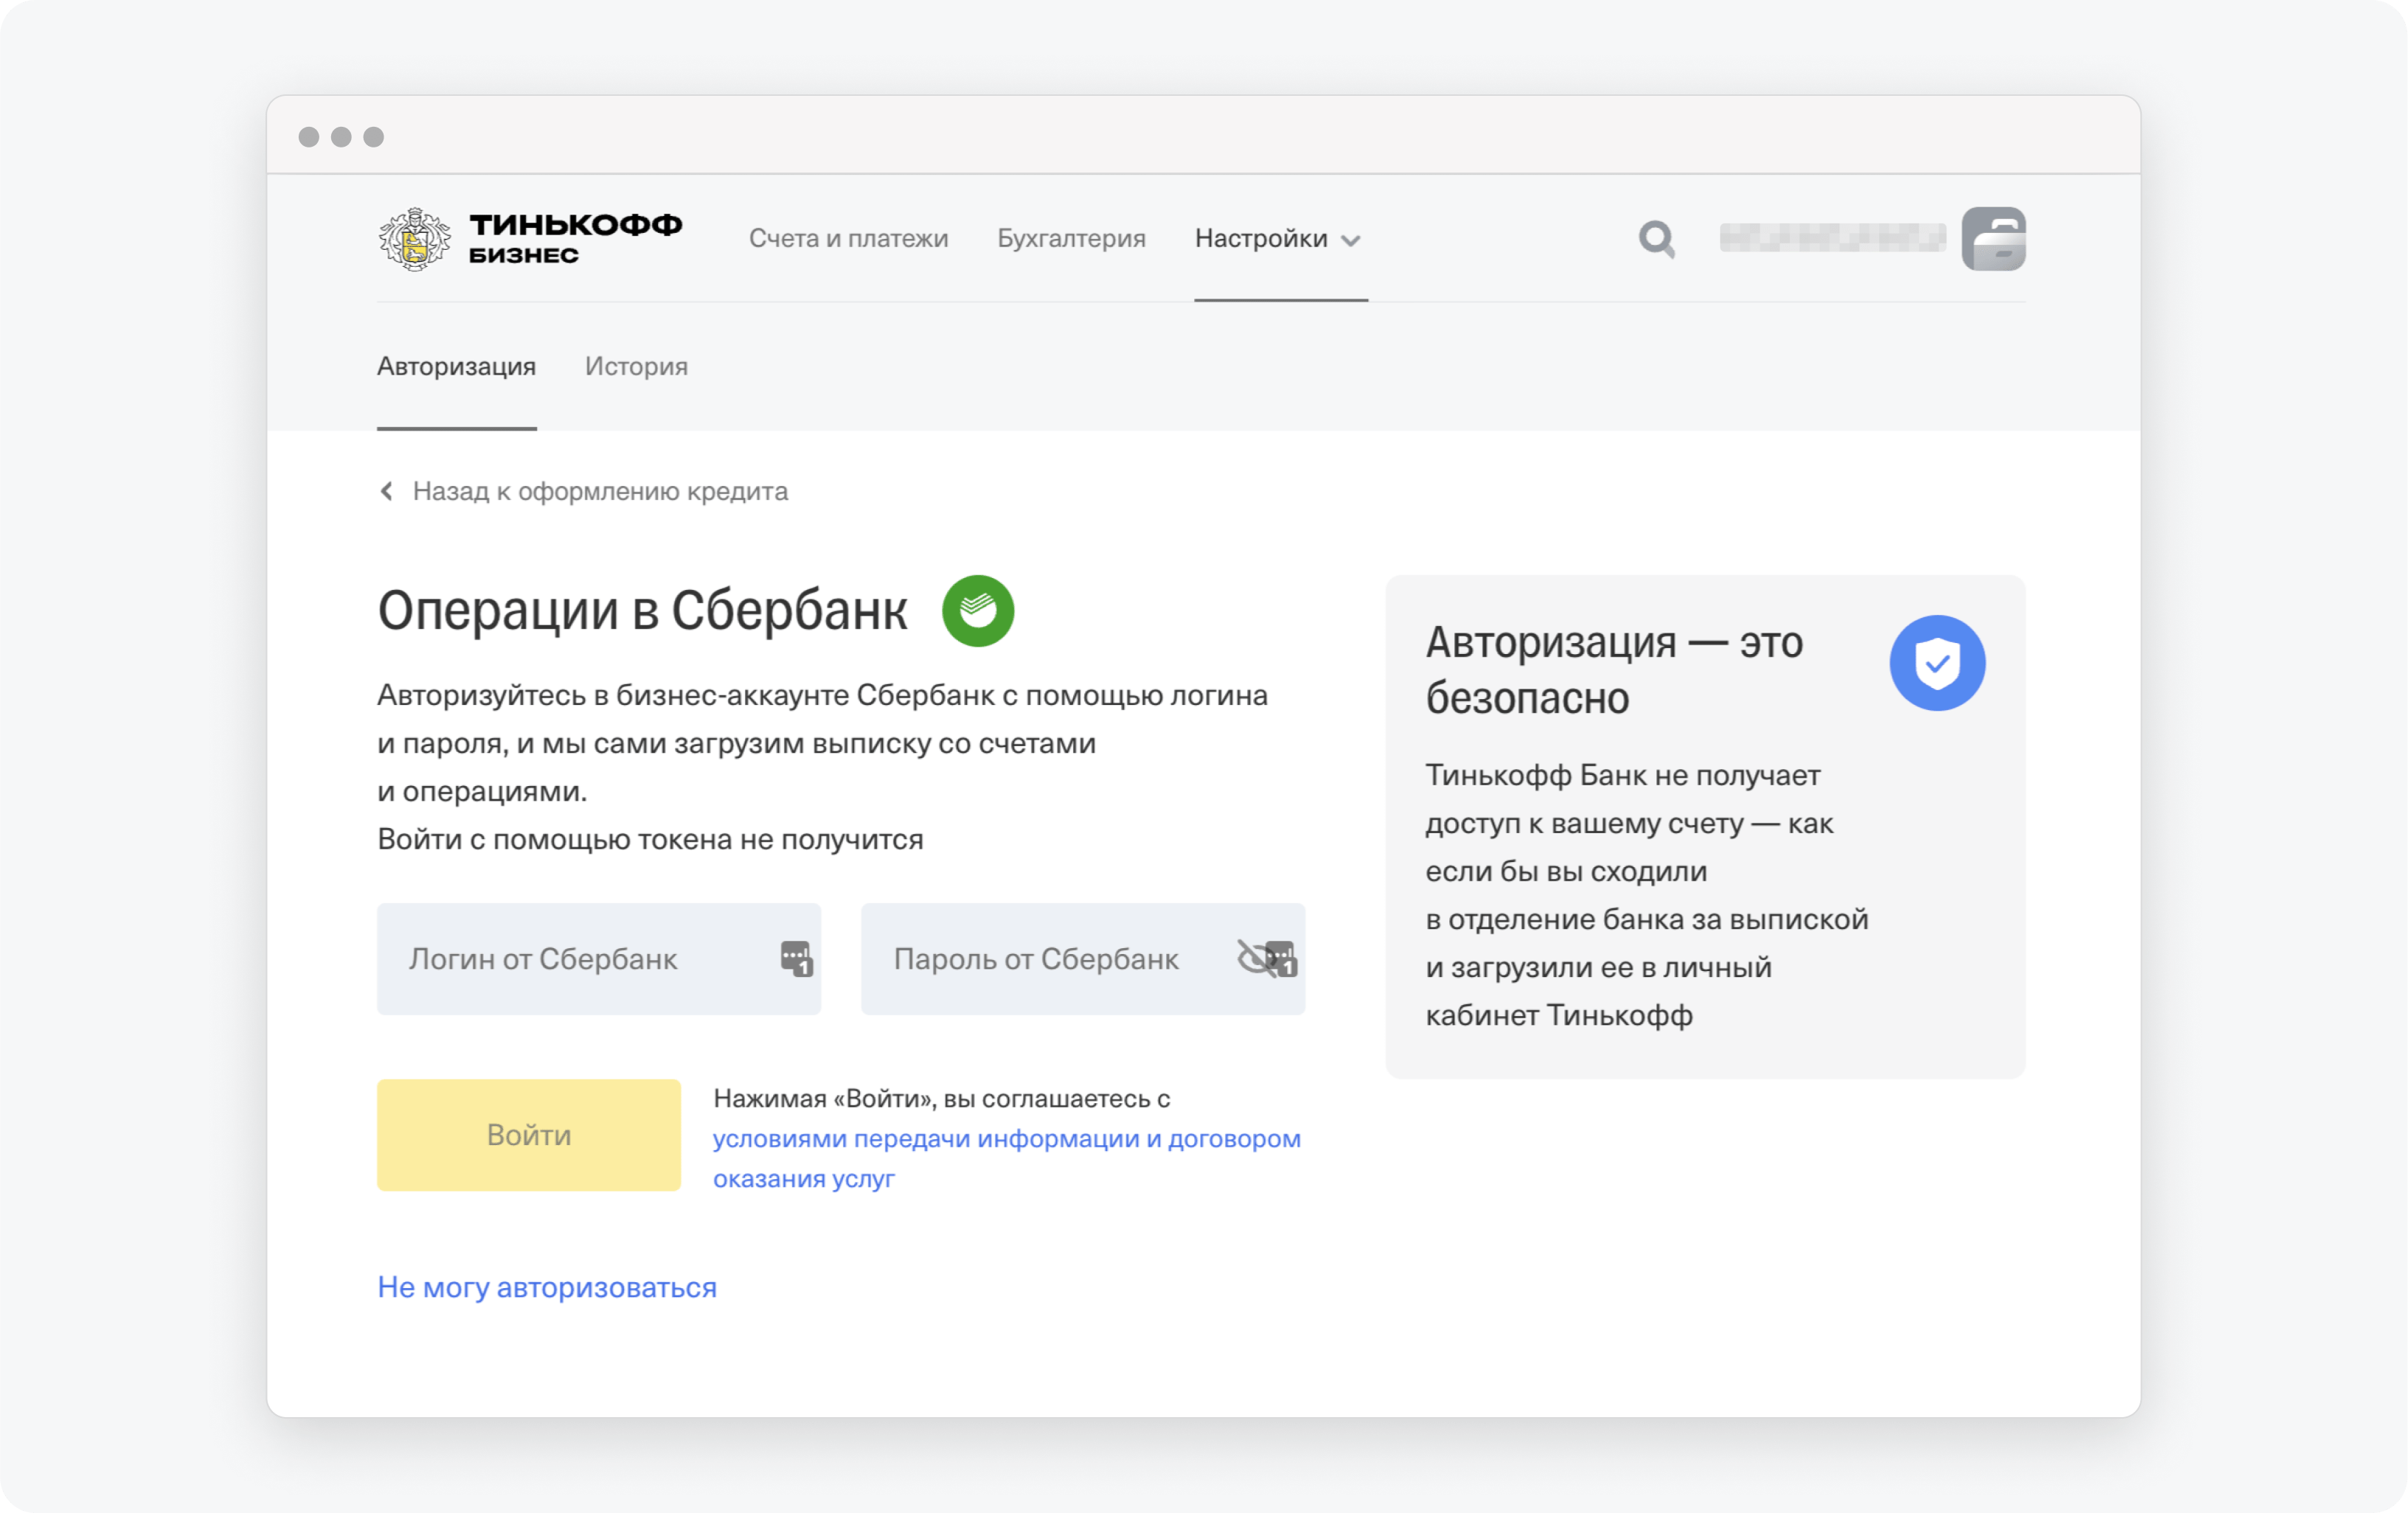Click the ТИНЬКОФФ БИЗНЕС wordmark

575,238
